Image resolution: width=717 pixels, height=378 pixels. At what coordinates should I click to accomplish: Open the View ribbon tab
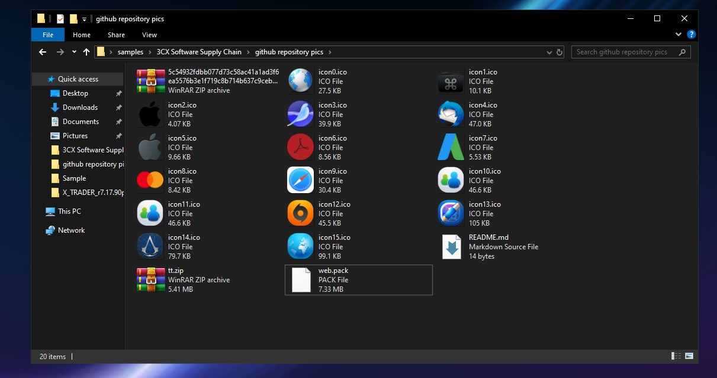click(150, 35)
